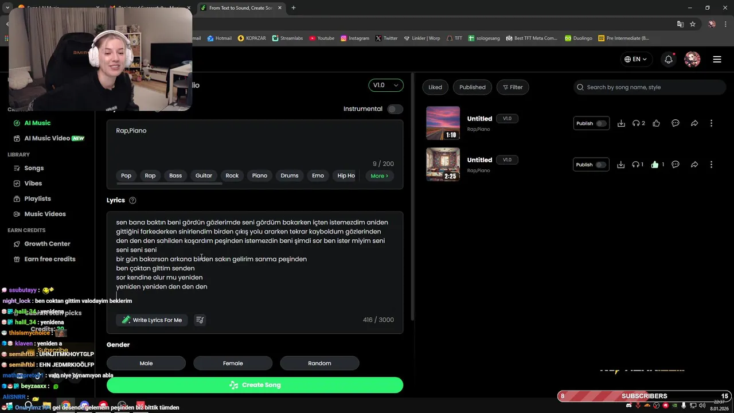Viewport: 734px width, 413px height.
Task: Click the Lyrics help question icon
Action: click(x=132, y=200)
